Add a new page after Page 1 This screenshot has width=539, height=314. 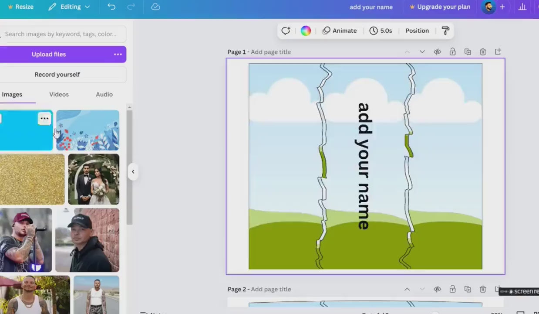point(498,52)
